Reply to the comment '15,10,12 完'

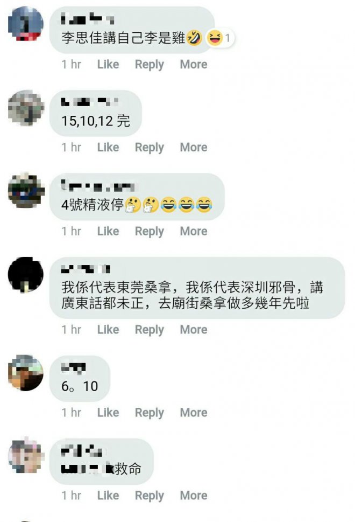tap(149, 148)
